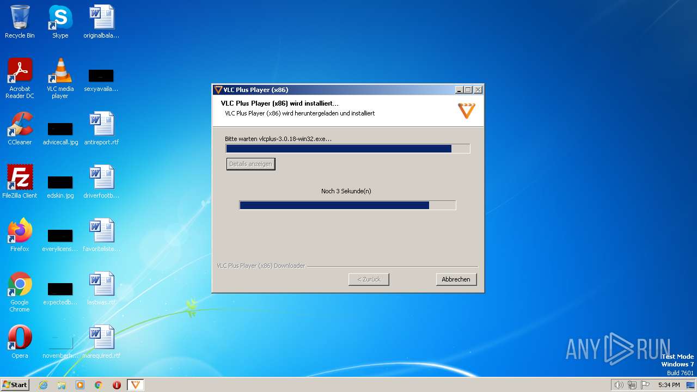Open Opera from the taskbar
Viewport: 697px width, 392px height.
[117, 385]
